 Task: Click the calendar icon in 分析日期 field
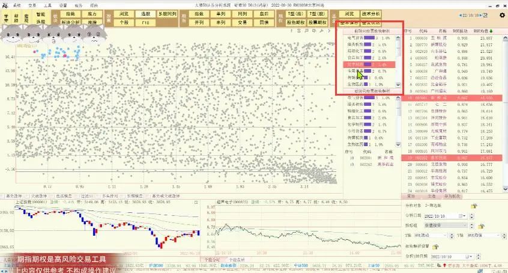[461, 216]
